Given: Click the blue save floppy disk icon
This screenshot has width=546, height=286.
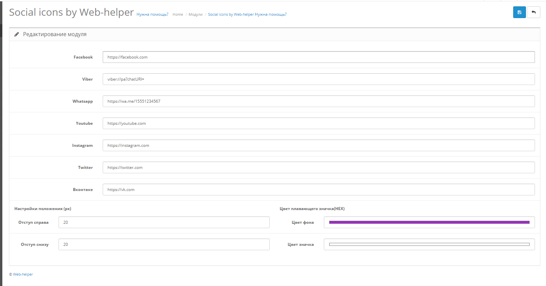Looking at the screenshot, I should [519, 12].
